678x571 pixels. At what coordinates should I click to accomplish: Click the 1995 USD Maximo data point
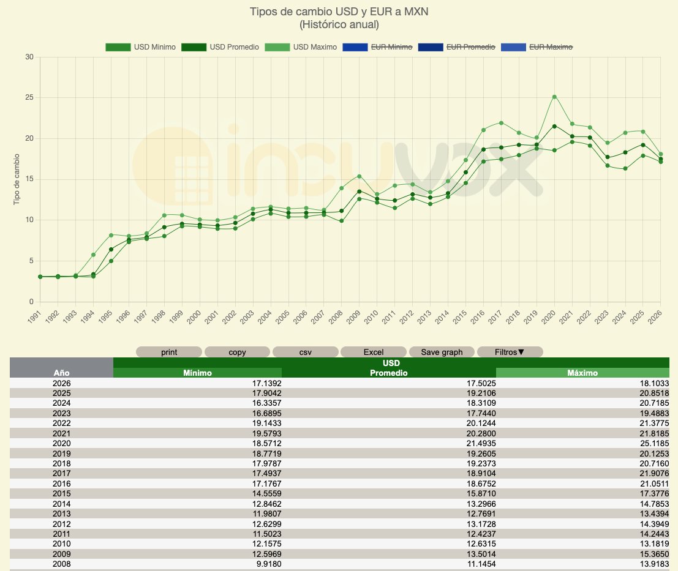point(111,235)
